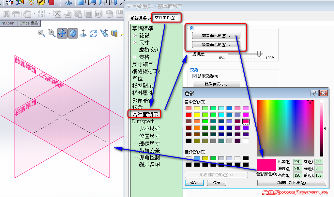
Task: Activate the Rotate View tool
Action: pos(94,34)
